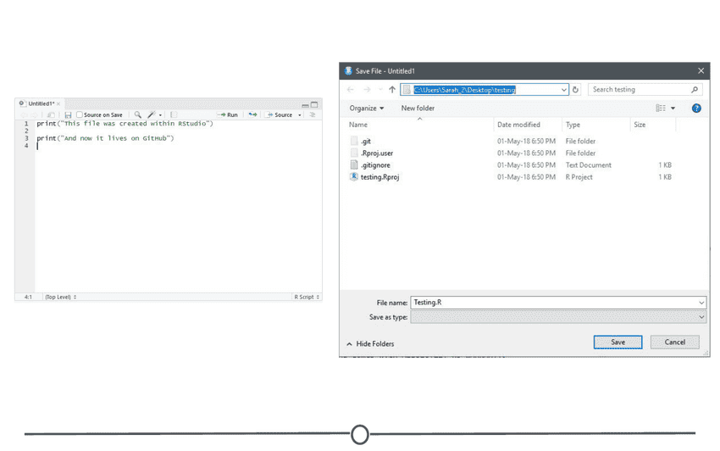
Task: Go up one folder level
Action: [392, 90]
